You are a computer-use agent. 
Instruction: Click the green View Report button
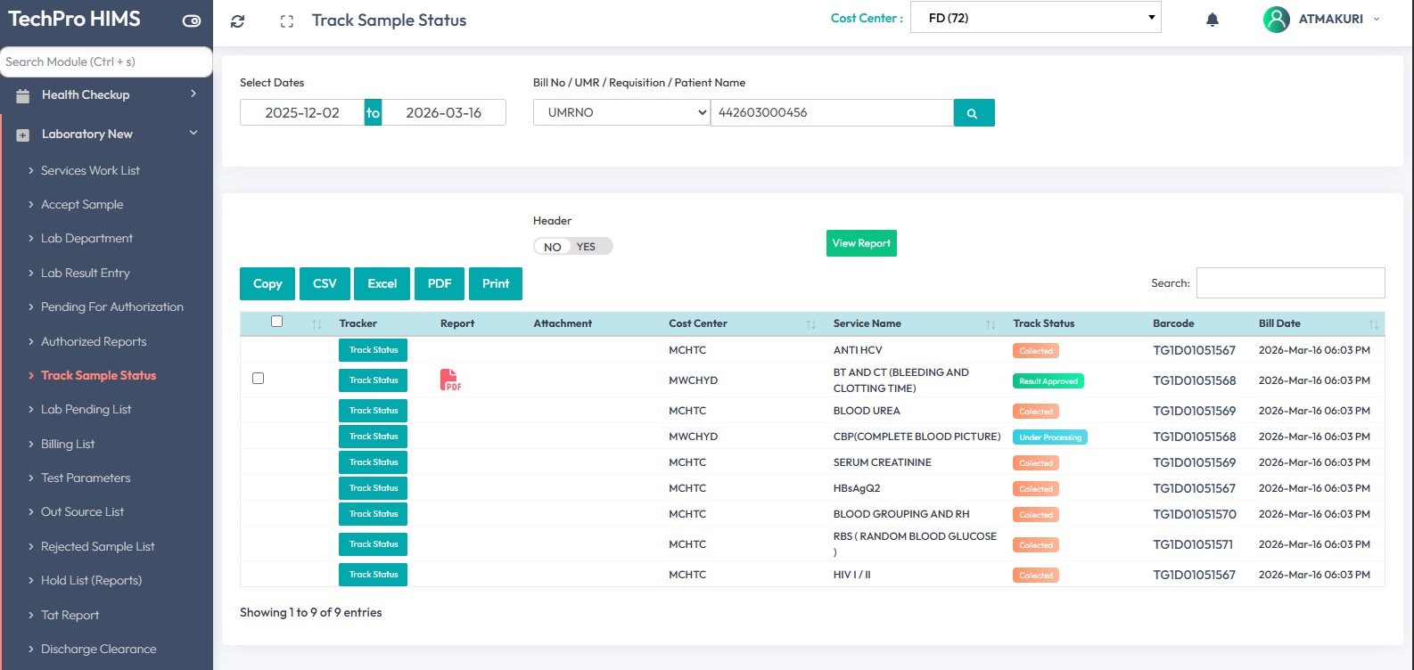click(860, 243)
